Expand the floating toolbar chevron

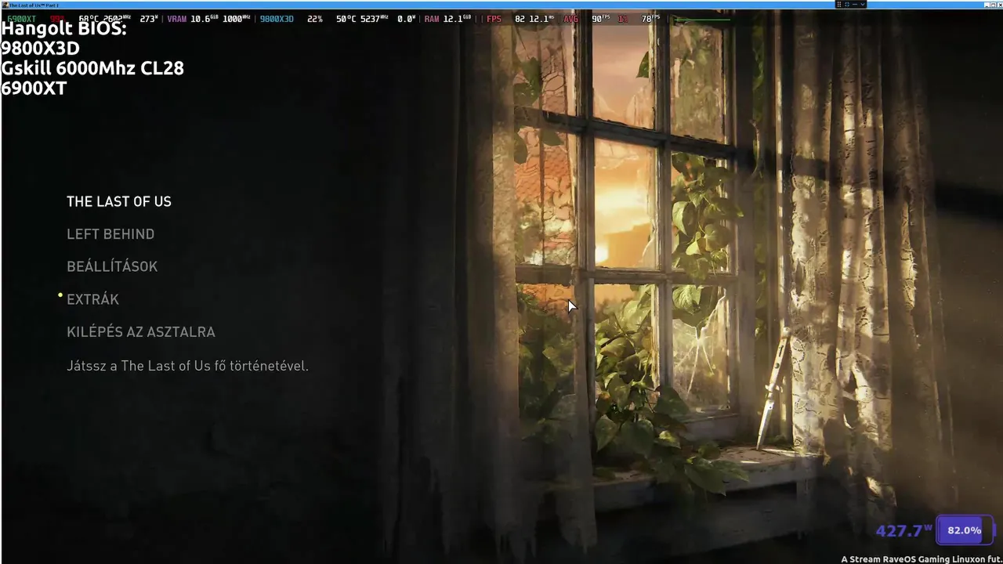click(x=863, y=4)
